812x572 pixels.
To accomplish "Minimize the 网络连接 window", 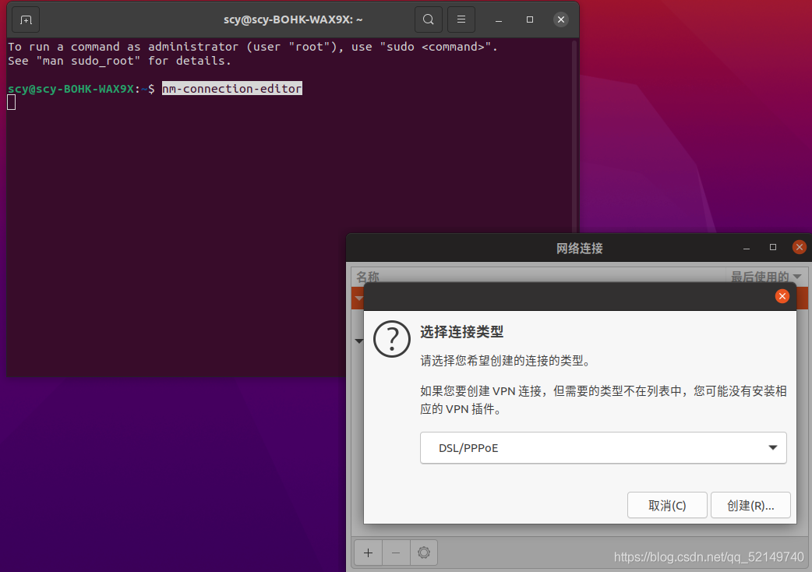I will [x=747, y=248].
